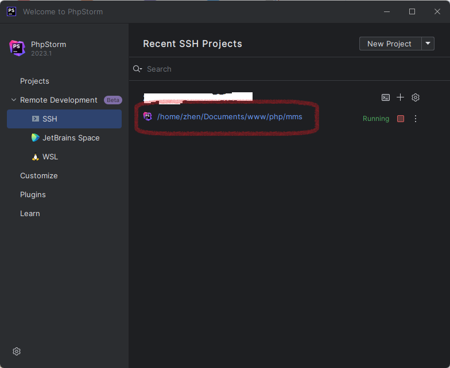450x368 pixels.
Task: Click the PhpStorm logo in sidebar
Action: [17, 48]
